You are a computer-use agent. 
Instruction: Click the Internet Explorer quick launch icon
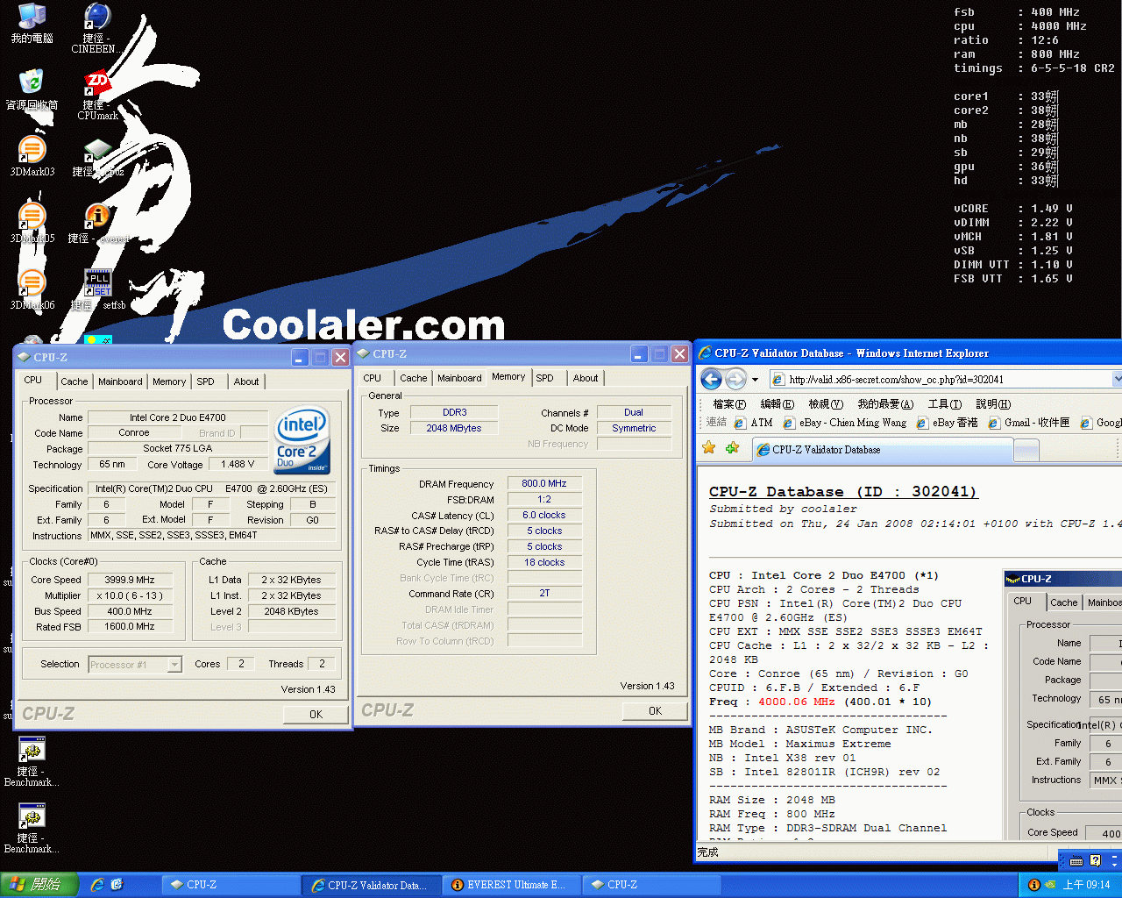coord(97,885)
